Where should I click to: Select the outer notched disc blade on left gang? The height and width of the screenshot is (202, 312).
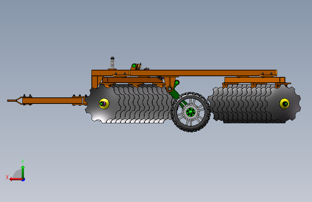(100, 104)
